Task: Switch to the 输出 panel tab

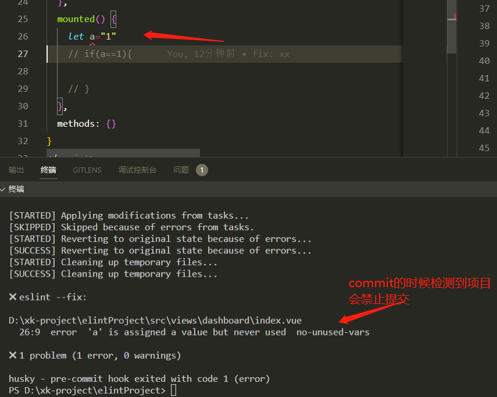Action: [16, 170]
